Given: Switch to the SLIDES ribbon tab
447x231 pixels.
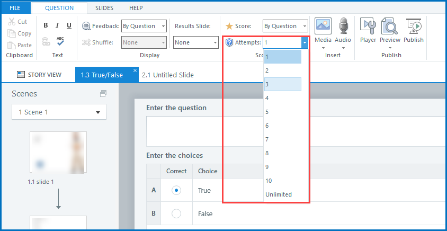Looking at the screenshot, I should [x=104, y=8].
